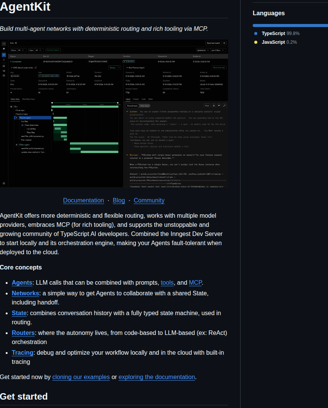This screenshot has width=328, height=408.
Task: Click the AgentKit heading
Action: [x=25, y=6]
